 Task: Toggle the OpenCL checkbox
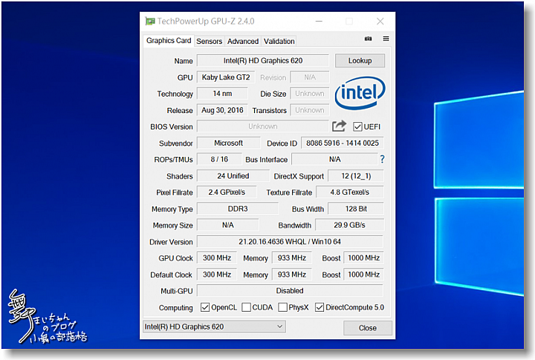(205, 307)
